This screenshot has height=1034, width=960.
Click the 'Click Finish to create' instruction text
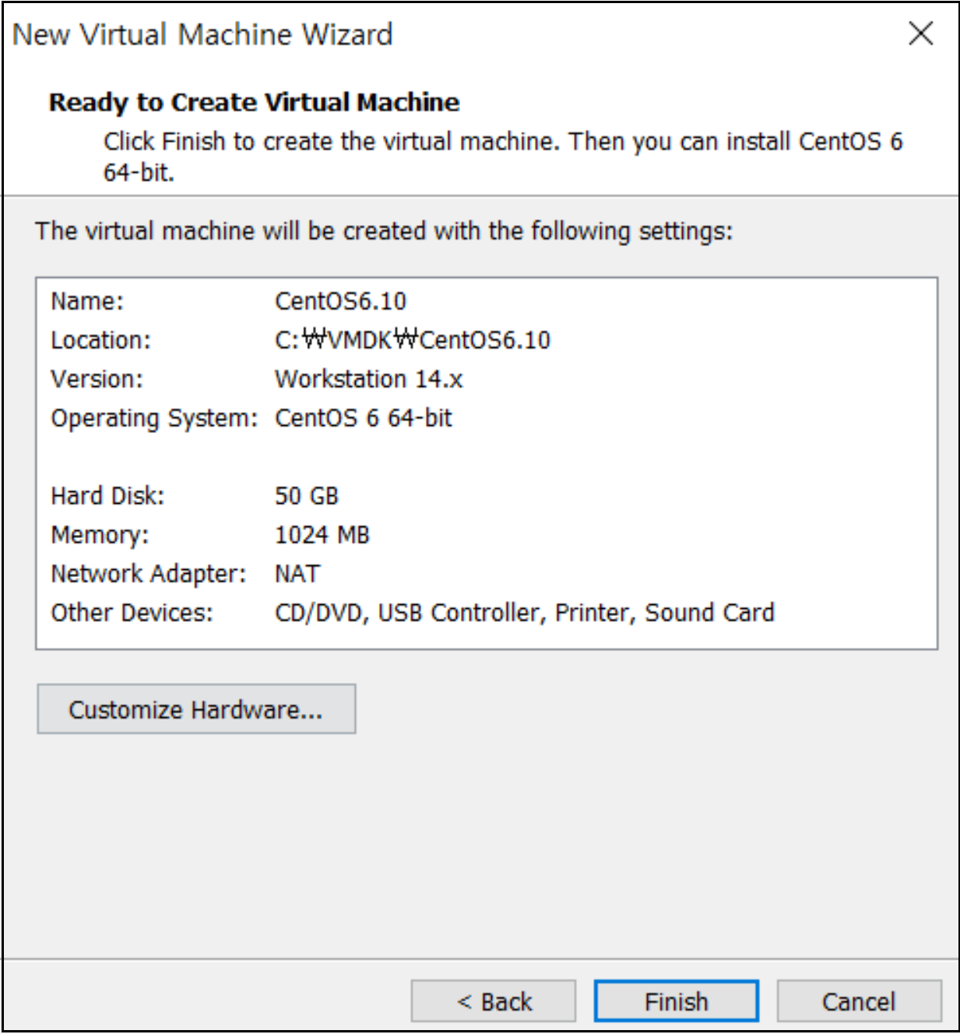503,157
